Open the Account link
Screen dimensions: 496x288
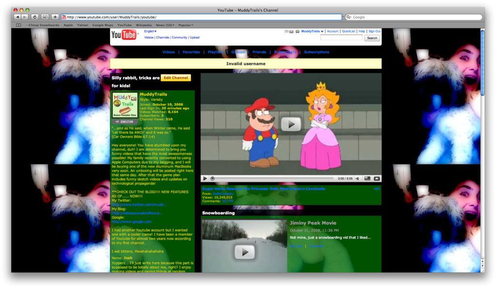point(332,32)
